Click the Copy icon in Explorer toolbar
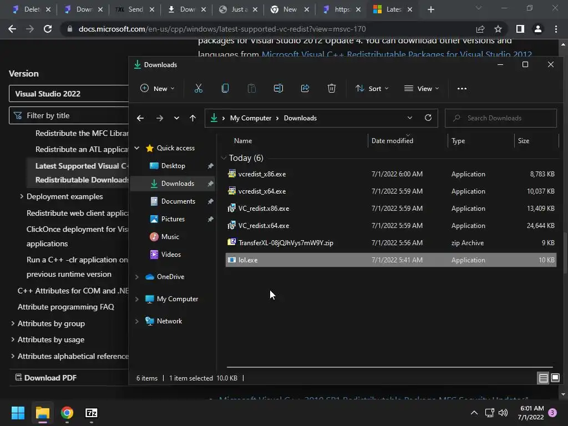 coord(225,88)
